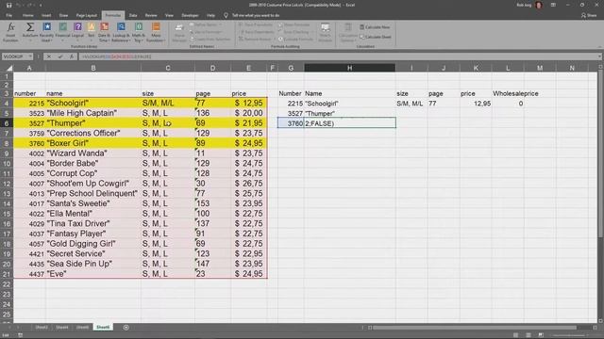Confirm the formula with checkmark icon
The width and height of the screenshot is (604, 339).
pyautogui.click(x=60, y=56)
